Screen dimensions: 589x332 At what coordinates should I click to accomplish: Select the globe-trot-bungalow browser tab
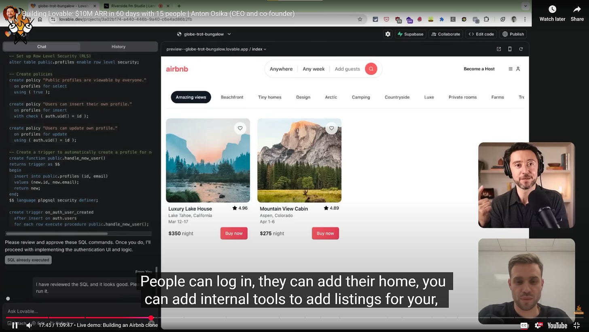(x=64, y=6)
